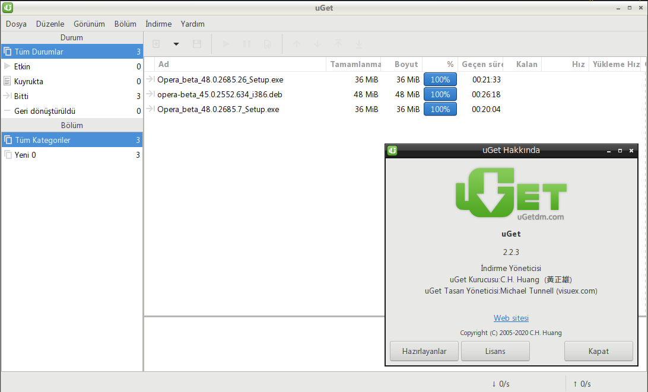Click the download speed status indicator
Screen dimensions: 648x392
click(500, 384)
